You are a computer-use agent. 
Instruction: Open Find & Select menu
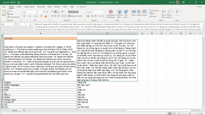pyautogui.click(x=169, y=14)
